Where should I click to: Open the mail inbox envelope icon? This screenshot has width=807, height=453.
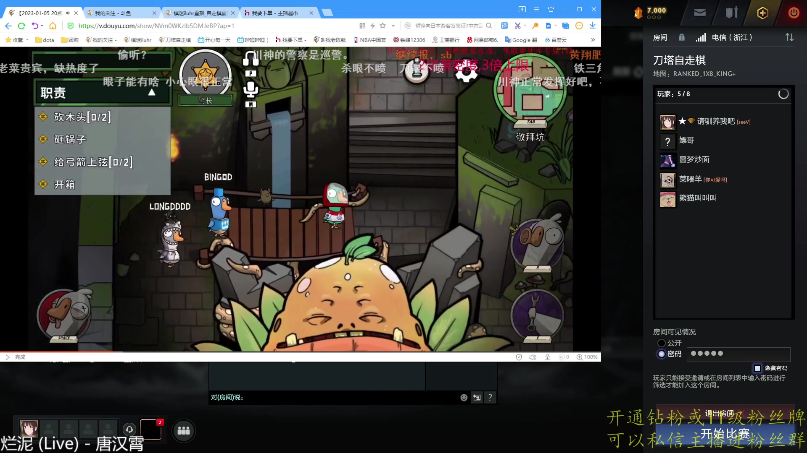[699, 13]
